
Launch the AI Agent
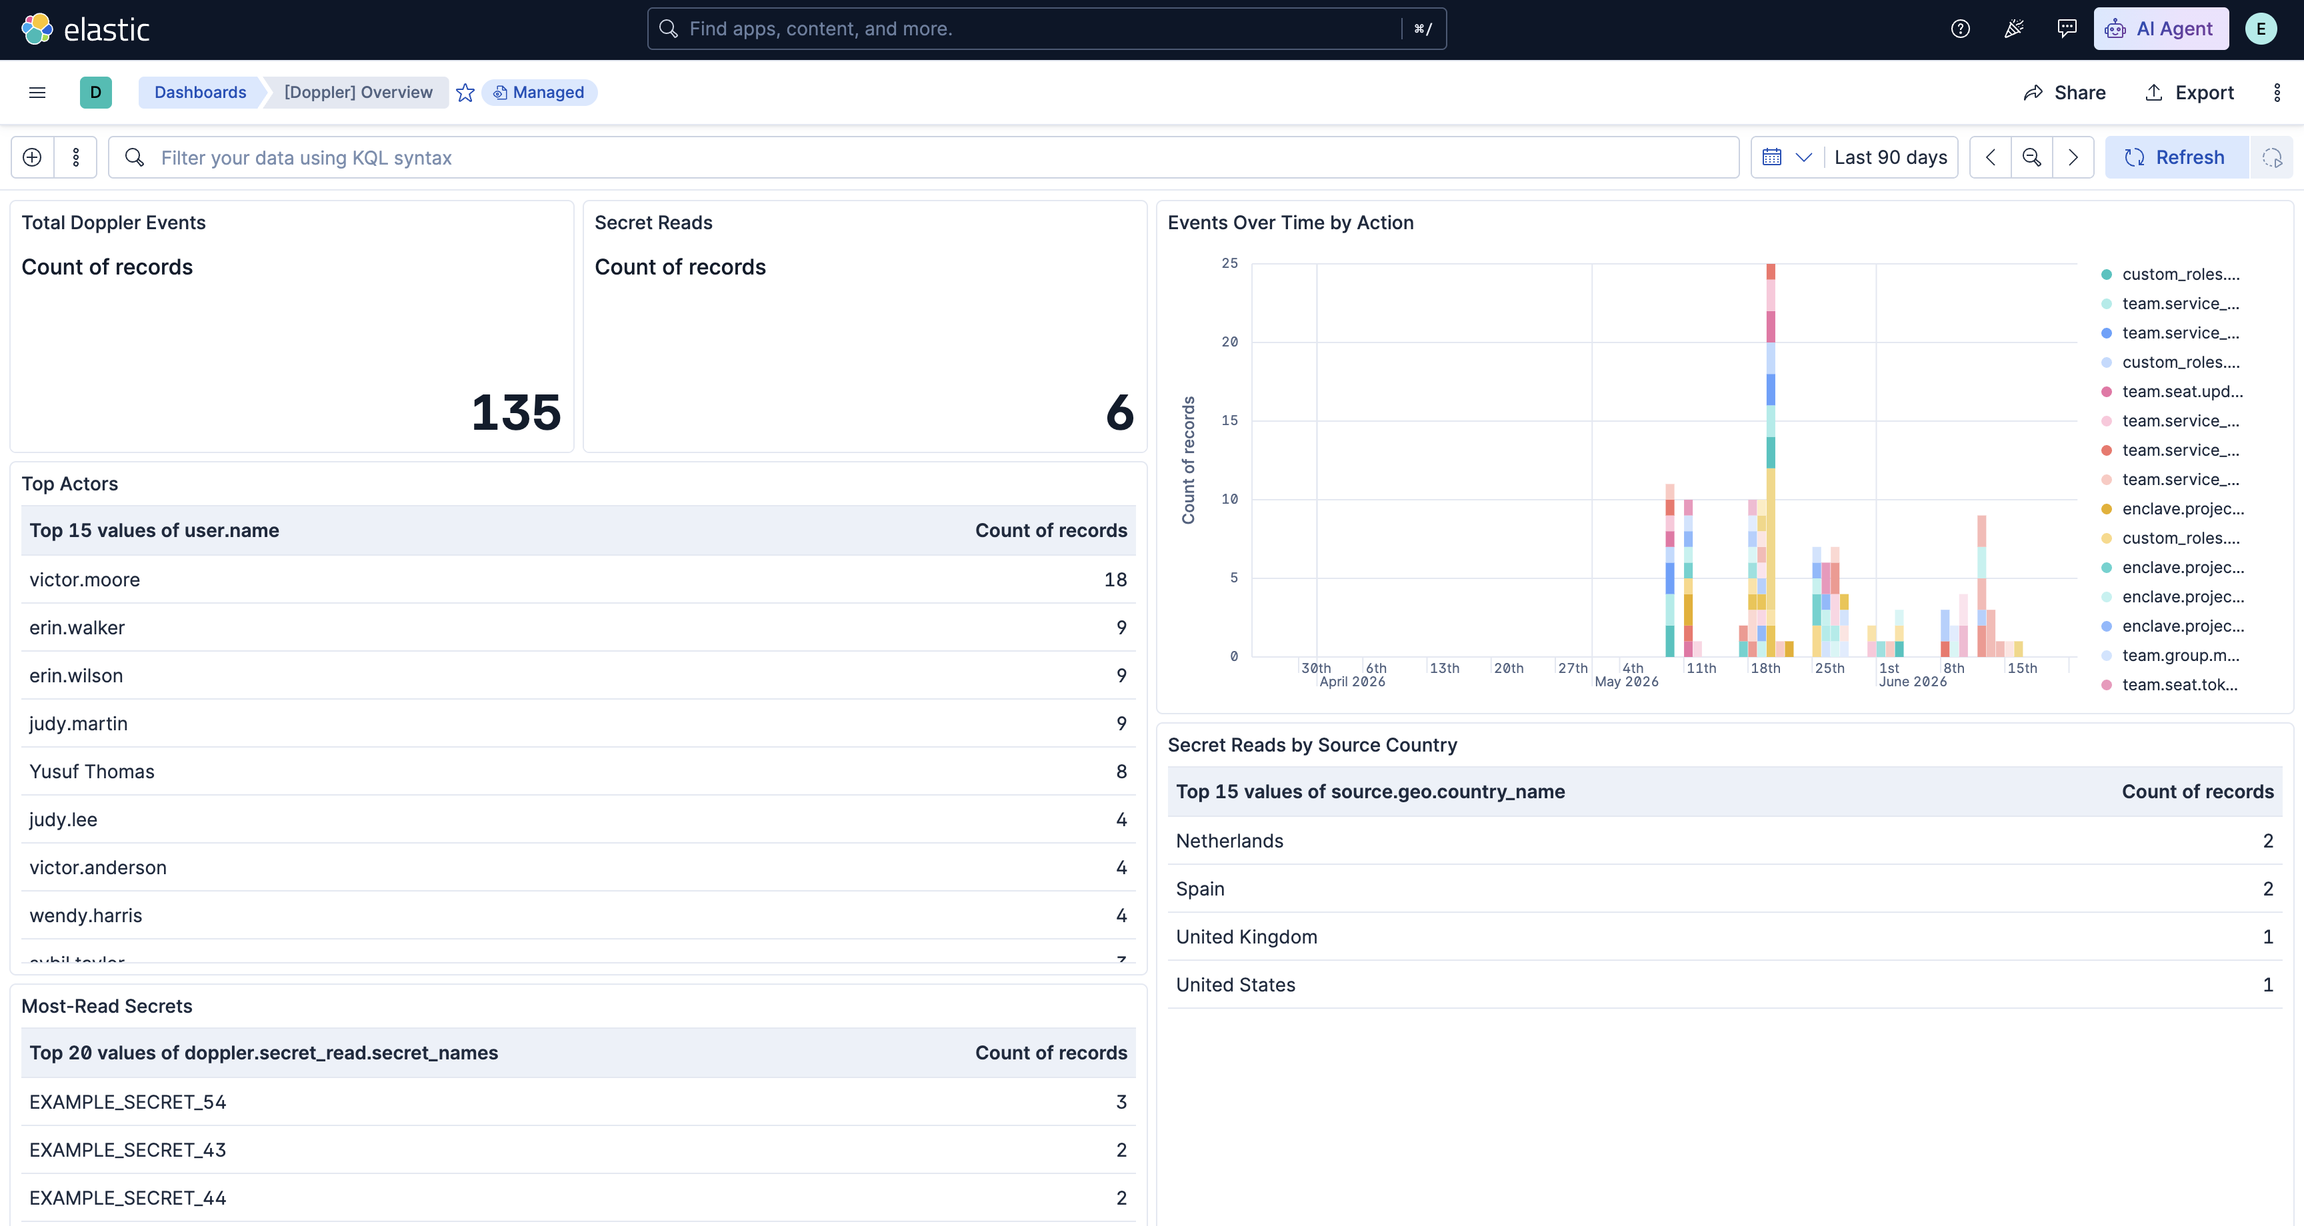click(x=2161, y=29)
